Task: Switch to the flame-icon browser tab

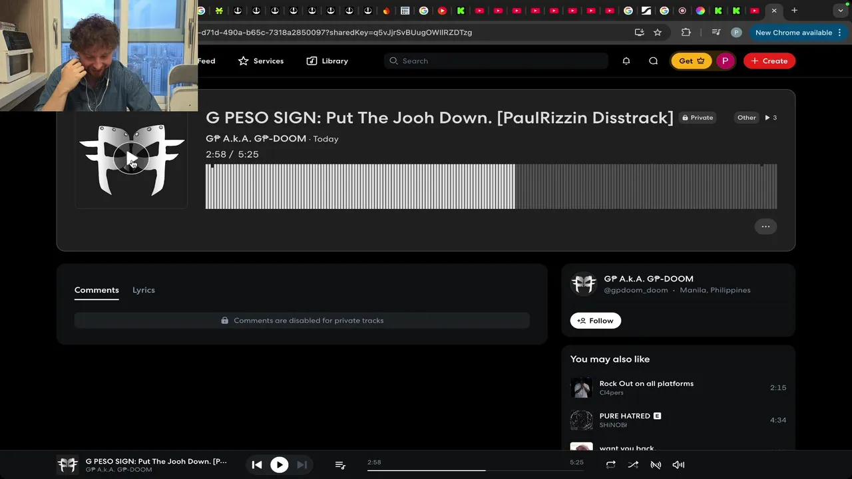Action: point(386,11)
